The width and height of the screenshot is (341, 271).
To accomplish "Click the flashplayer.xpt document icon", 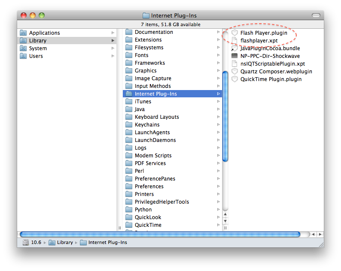I will (234, 40).
